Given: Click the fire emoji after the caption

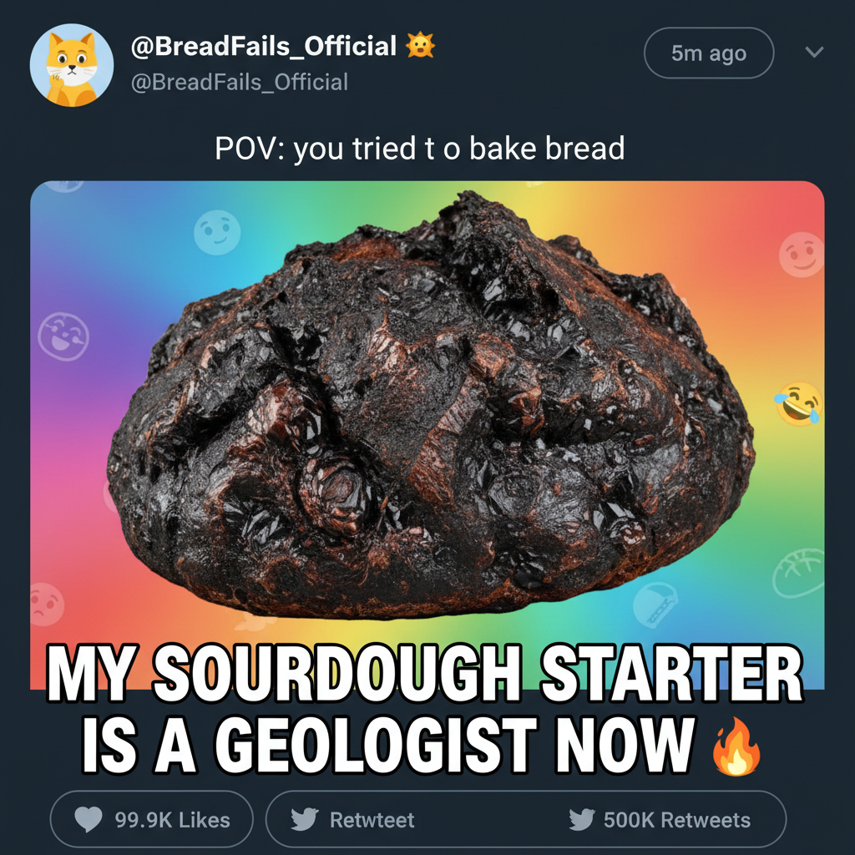Looking at the screenshot, I should coord(736,746).
